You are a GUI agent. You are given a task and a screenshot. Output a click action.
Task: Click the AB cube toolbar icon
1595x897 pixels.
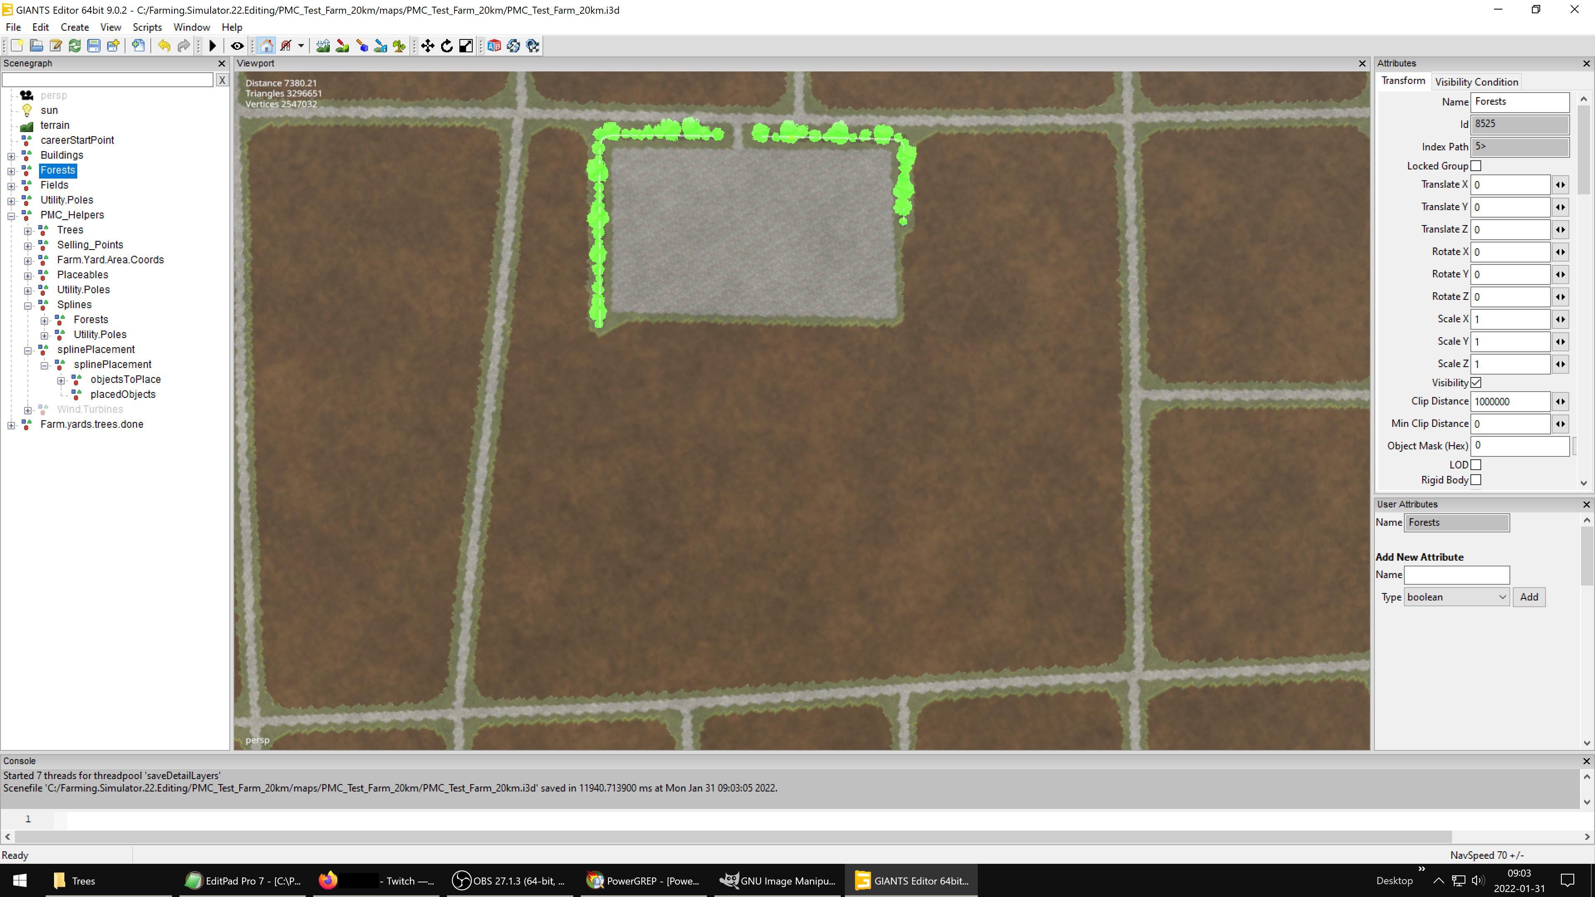pos(494,46)
